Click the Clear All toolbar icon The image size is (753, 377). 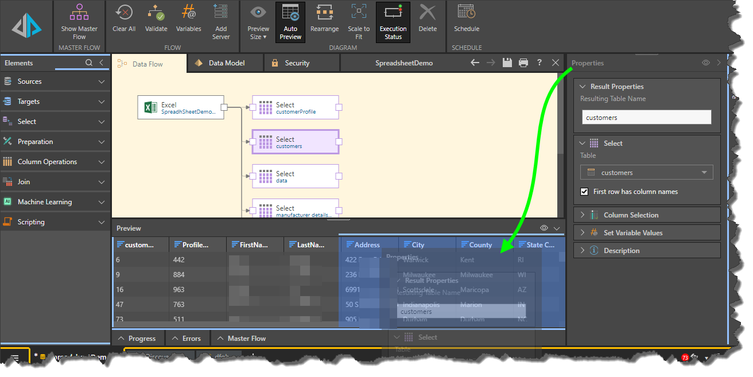tap(123, 13)
